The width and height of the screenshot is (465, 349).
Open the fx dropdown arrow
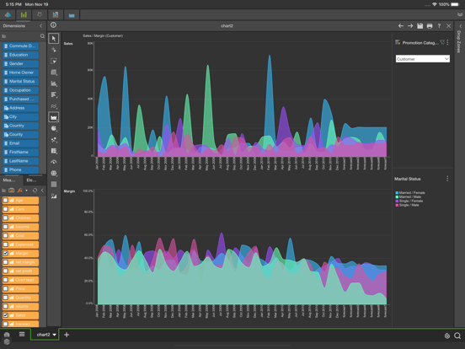coord(26,191)
